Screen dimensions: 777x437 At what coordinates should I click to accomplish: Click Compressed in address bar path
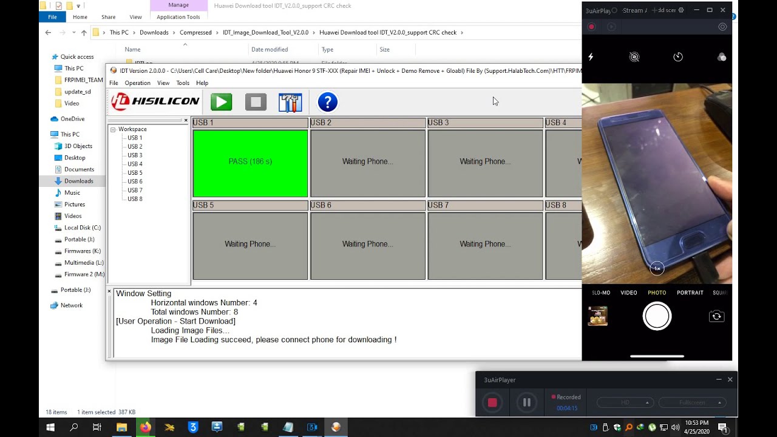pyautogui.click(x=195, y=33)
